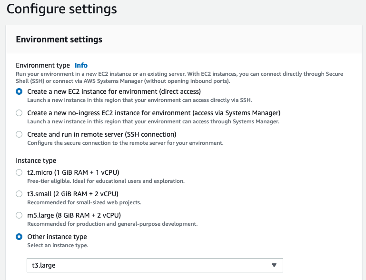Click the dropdown arrow for the instance type
Viewport: 366px width, 280px height.
(274, 265)
